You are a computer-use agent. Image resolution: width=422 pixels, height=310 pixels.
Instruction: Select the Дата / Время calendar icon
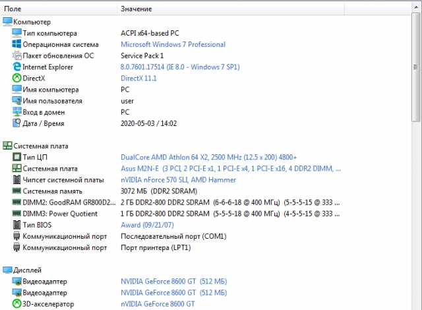(x=16, y=123)
